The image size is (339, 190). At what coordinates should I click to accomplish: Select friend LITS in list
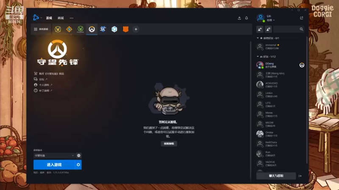(x=281, y=104)
